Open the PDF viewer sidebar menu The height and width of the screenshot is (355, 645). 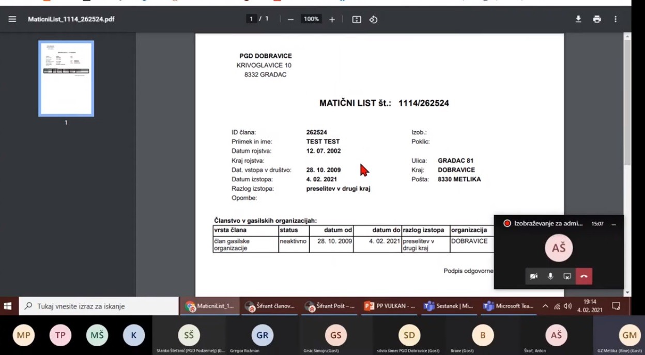pyautogui.click(x=12, y=19)
